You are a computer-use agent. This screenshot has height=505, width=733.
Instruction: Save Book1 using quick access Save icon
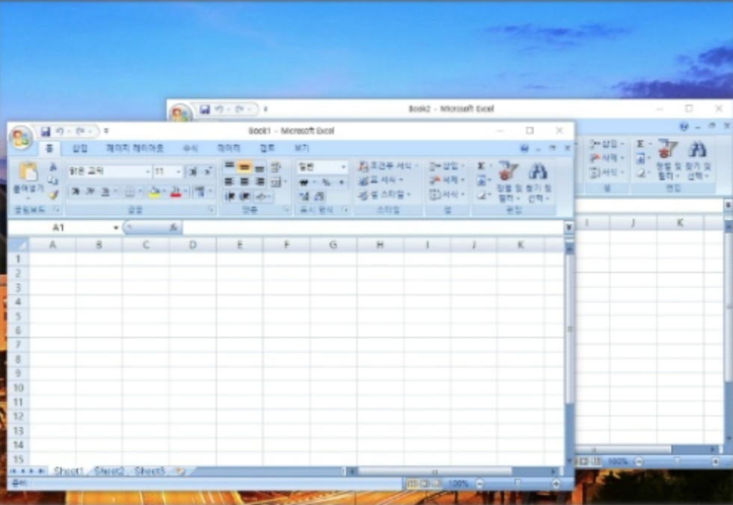pos(45,131)
